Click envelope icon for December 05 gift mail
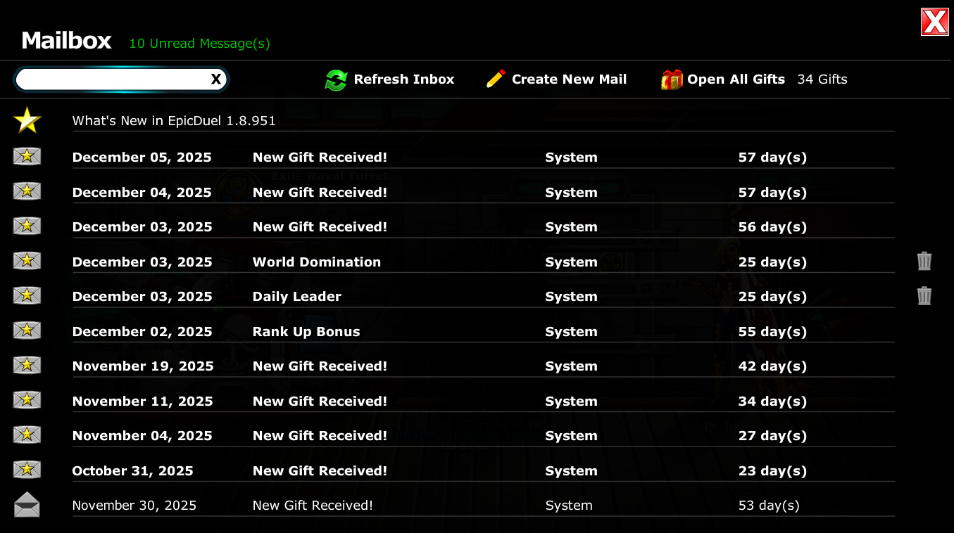Screen dimensions: 954x533 coord(27,157)
